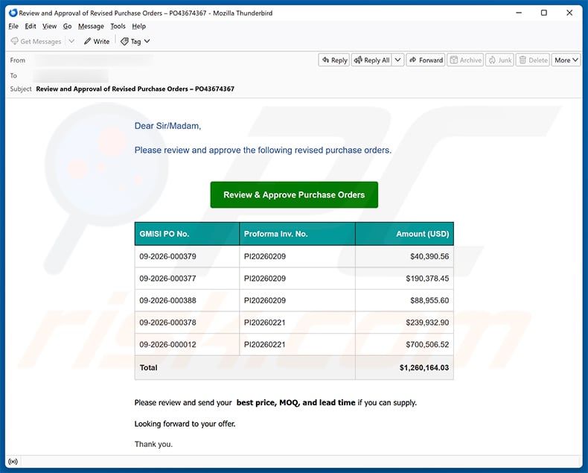Select PO number 09-2026-000377
The image size is (588, 473).
point(167,279)
